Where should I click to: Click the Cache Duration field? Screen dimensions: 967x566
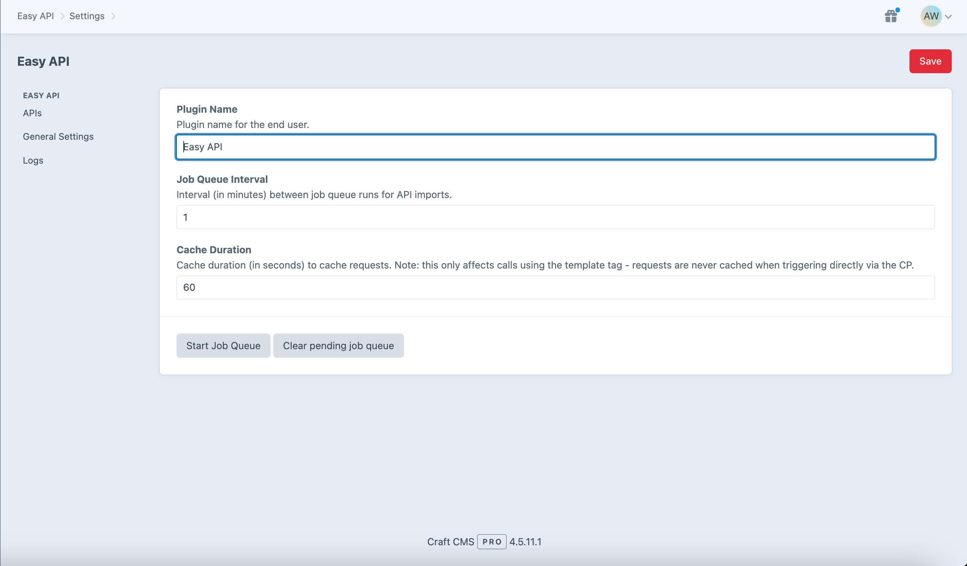point(556,288)
